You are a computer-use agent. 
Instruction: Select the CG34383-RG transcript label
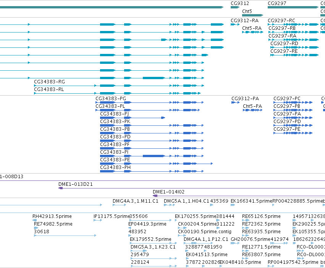(x=50, y=82)
